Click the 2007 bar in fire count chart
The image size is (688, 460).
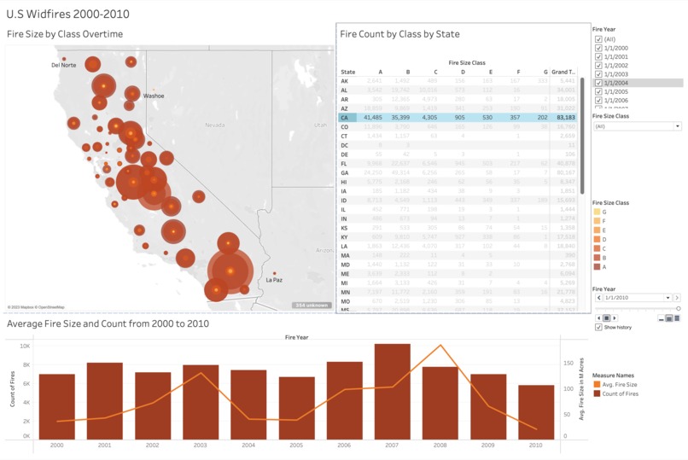(393, 392)
